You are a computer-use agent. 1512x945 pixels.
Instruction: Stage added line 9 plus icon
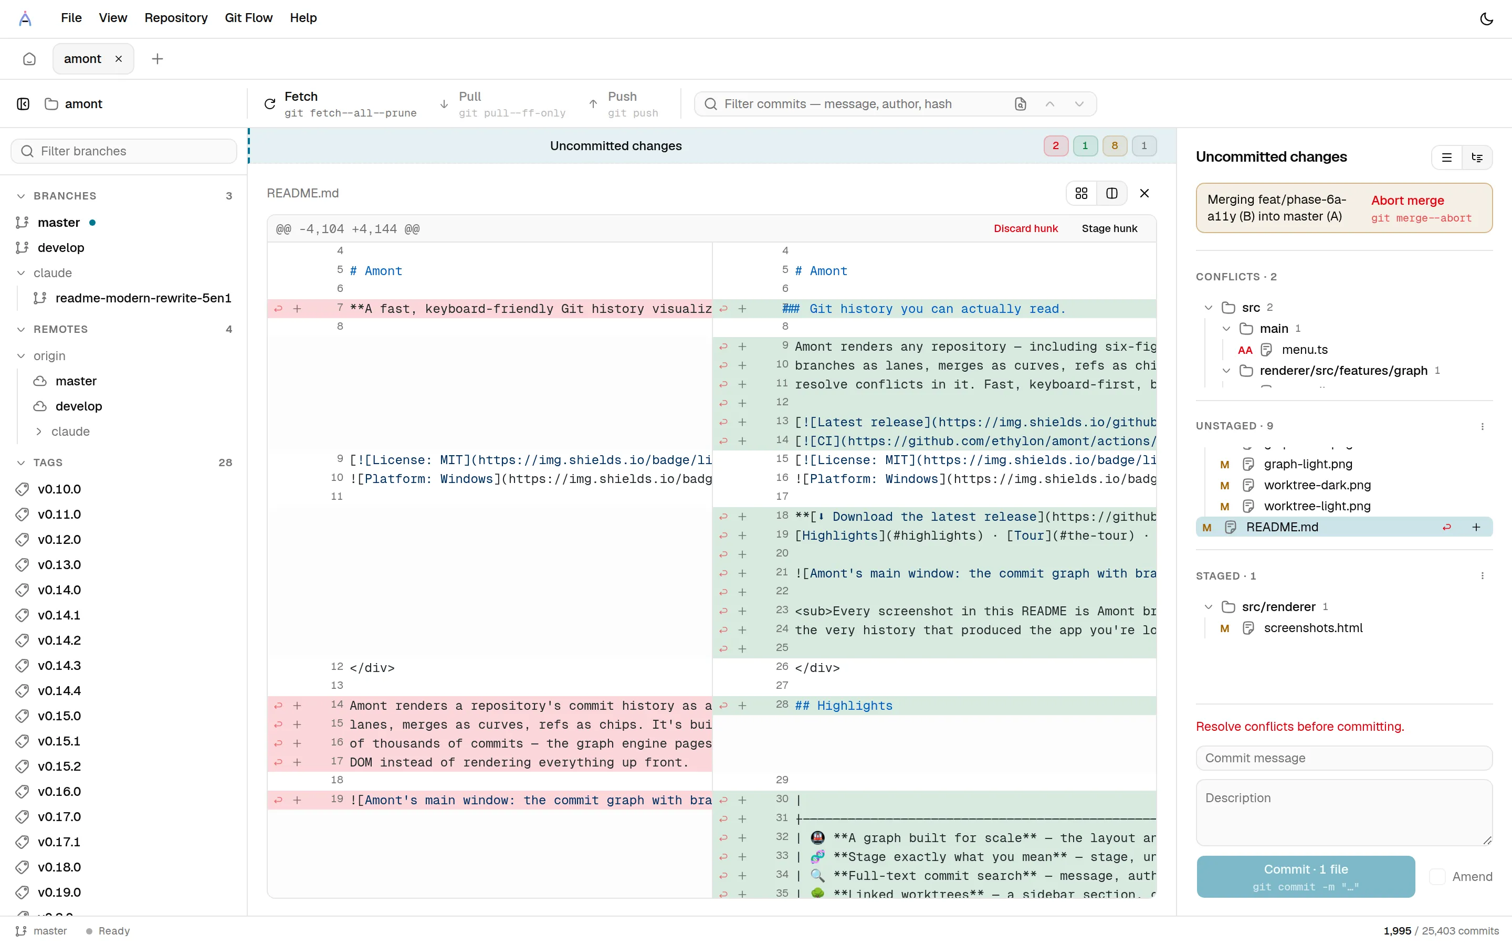[742, 346]
